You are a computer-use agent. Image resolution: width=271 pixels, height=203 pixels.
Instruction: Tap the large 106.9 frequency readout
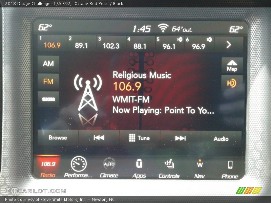click(127, 86)
